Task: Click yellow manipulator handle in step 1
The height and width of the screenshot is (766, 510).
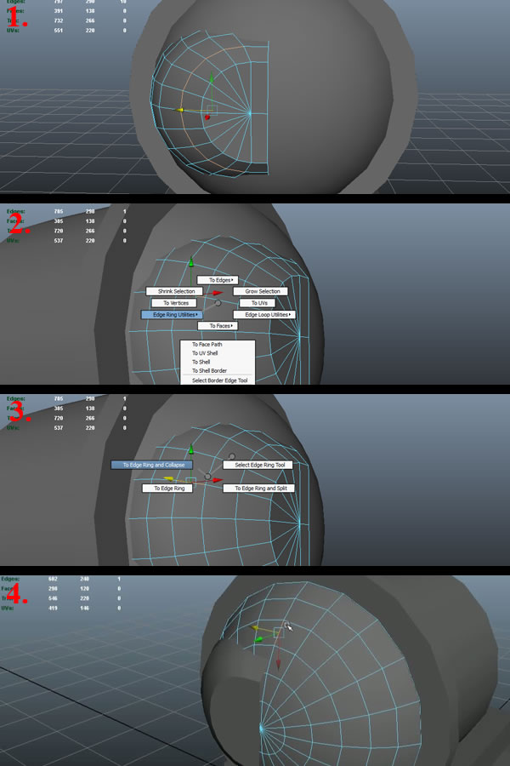Action: (181, 110)
